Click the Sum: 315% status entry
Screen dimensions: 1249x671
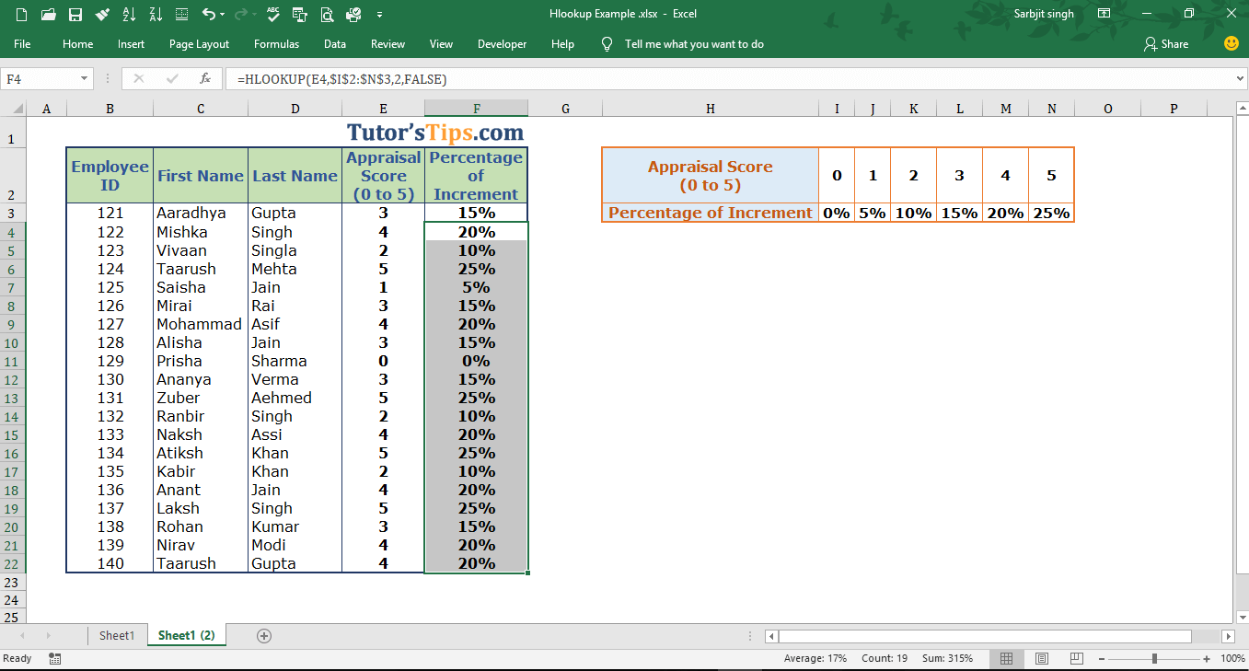point(948,658)
